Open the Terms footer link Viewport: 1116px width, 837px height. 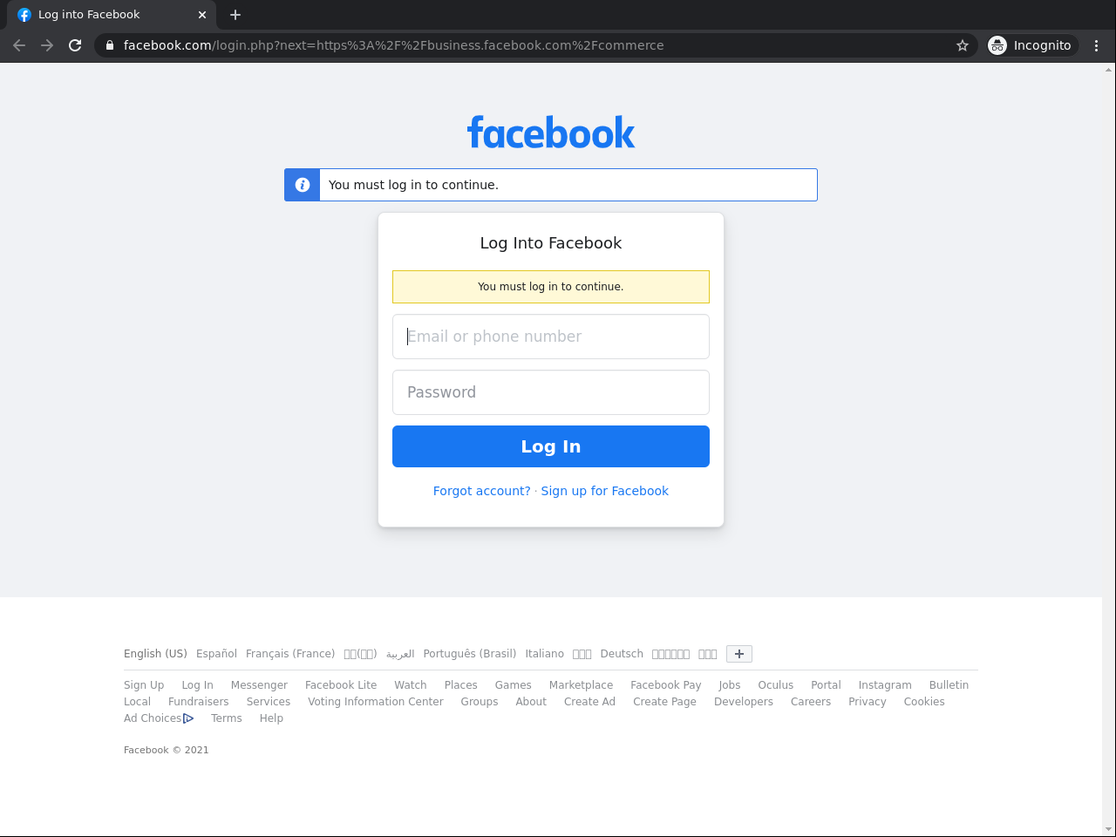click(x=227, y=718)
